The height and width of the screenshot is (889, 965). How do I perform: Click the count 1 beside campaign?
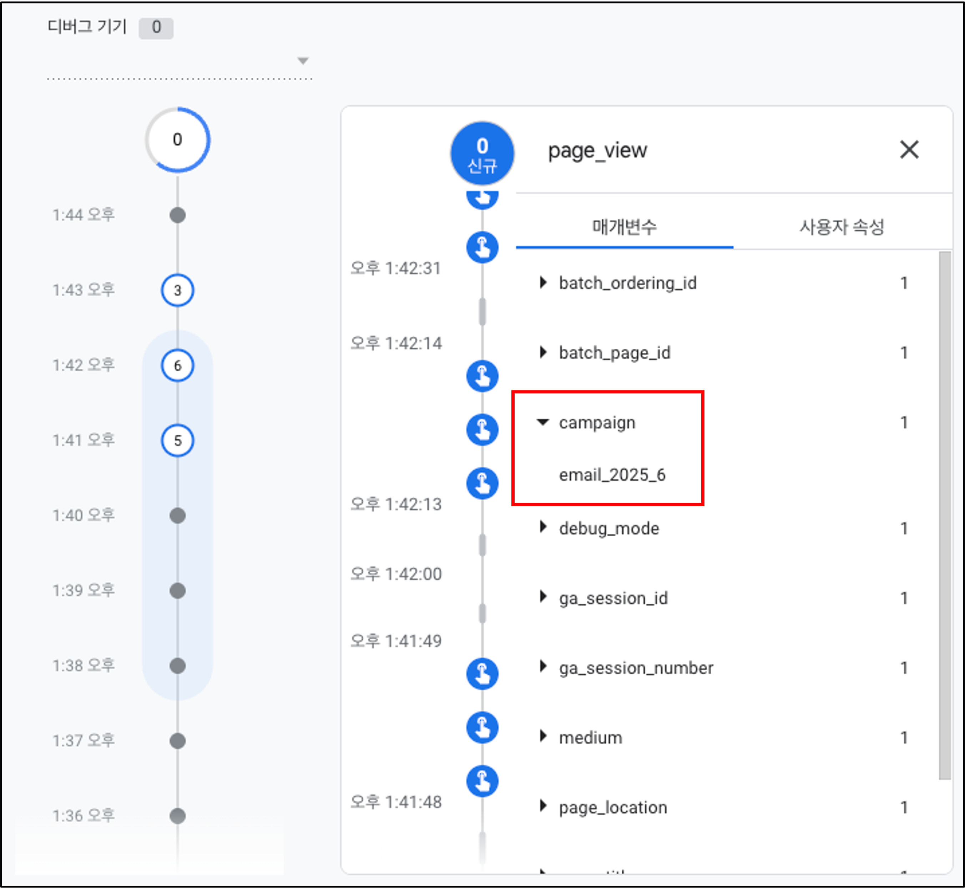904,422
